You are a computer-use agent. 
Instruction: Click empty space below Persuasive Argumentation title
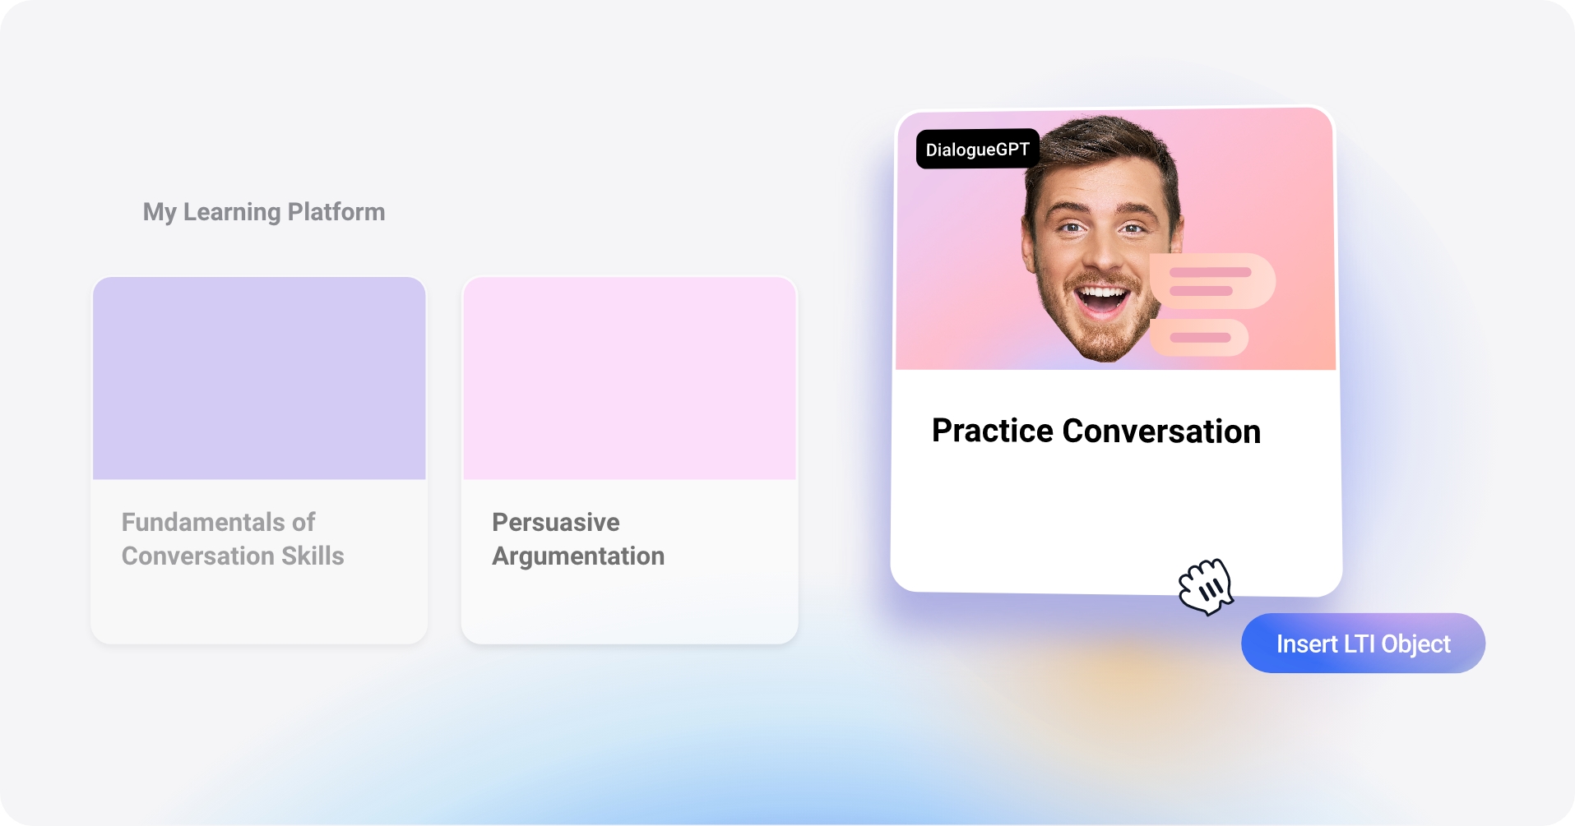[x=629, y=608]
